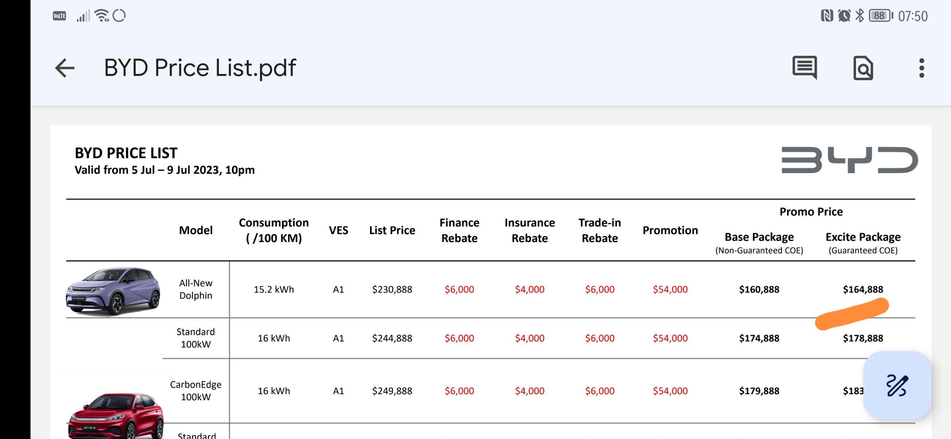The width and height of the screenshot is (951, 439).
Task: Tap Standard 100kW row '$54,000' promotion
Action: pos(670,338)
